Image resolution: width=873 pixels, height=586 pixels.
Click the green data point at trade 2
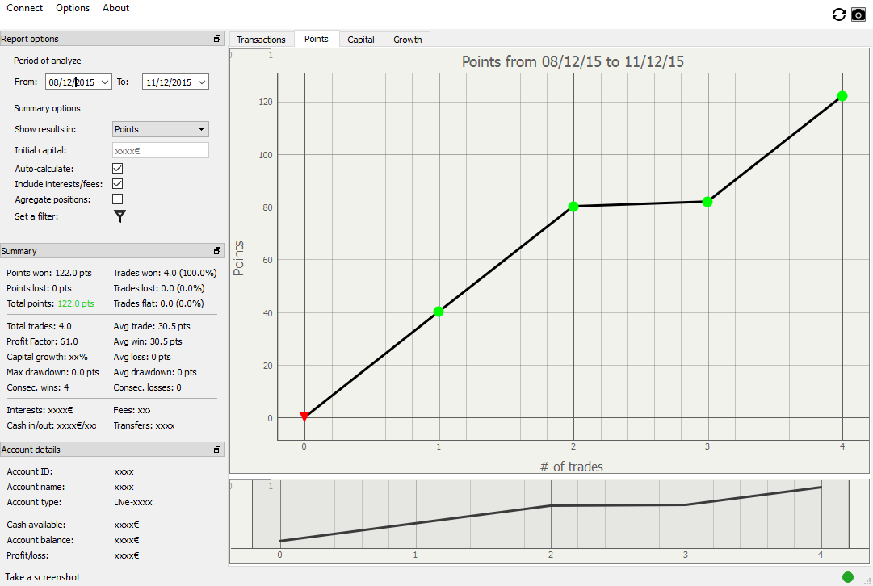573,207
